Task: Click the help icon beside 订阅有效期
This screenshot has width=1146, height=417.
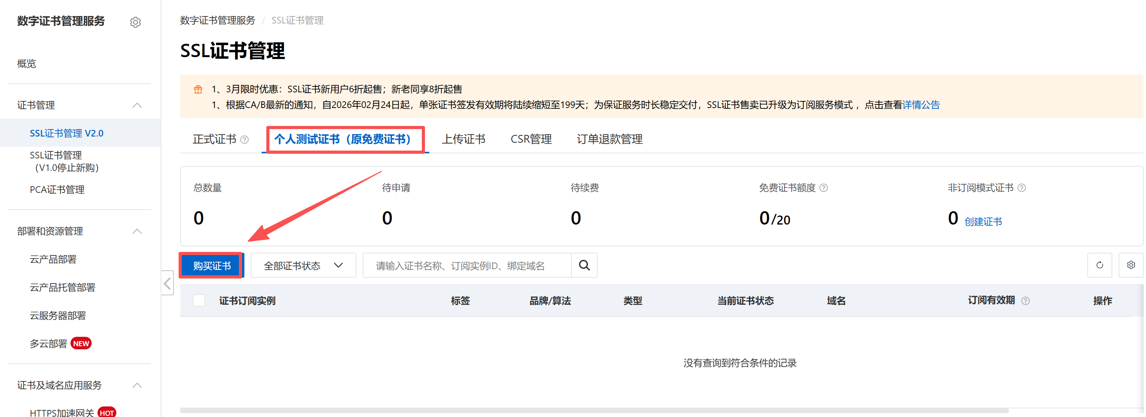Action: pyautogui.click(x=1025, y=301)
